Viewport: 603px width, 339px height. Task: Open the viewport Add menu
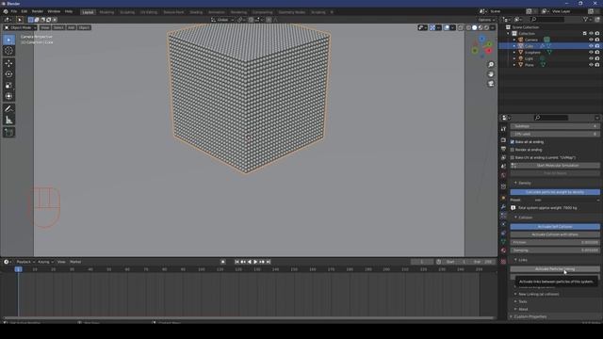[72, 27]
